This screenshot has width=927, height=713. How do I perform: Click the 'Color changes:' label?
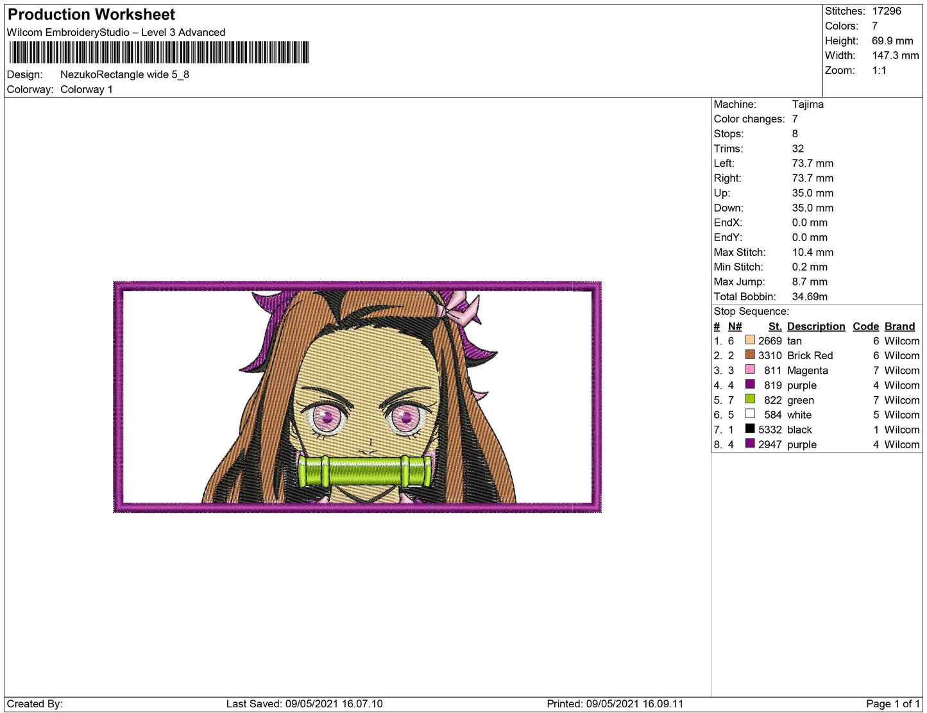(749, 119)
